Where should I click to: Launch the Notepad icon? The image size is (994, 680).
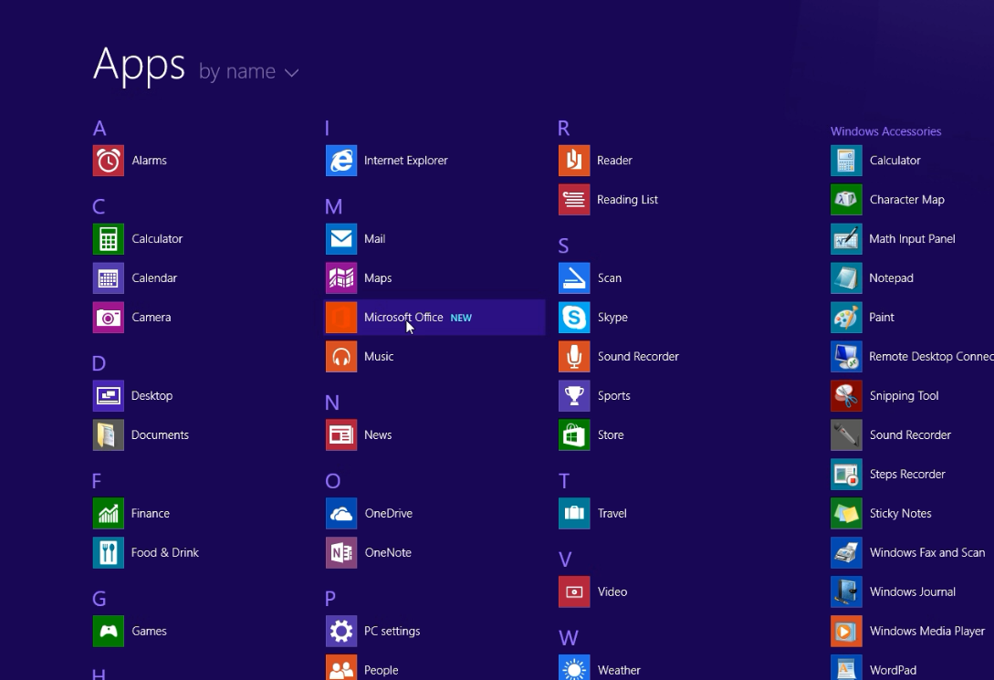point(846,278)
